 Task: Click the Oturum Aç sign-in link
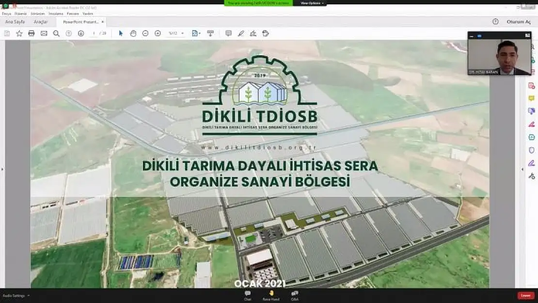pos(519,22)
